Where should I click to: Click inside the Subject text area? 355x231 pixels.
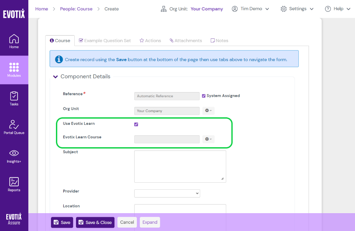[180, 166]
